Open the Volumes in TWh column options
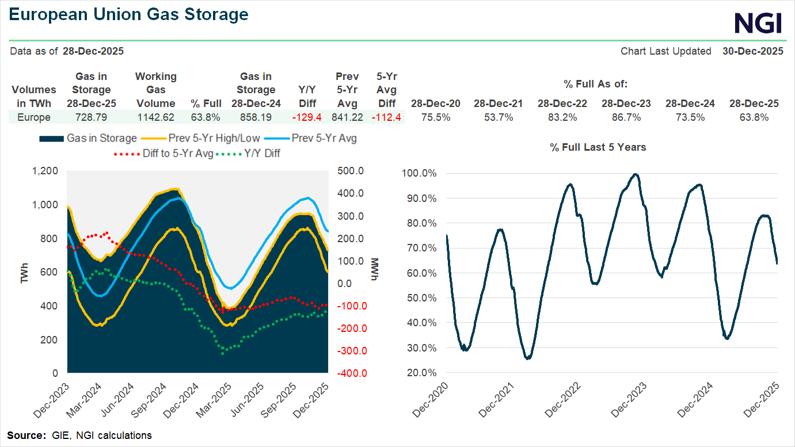Screen dimensions: 795x447 coord(33,97)
